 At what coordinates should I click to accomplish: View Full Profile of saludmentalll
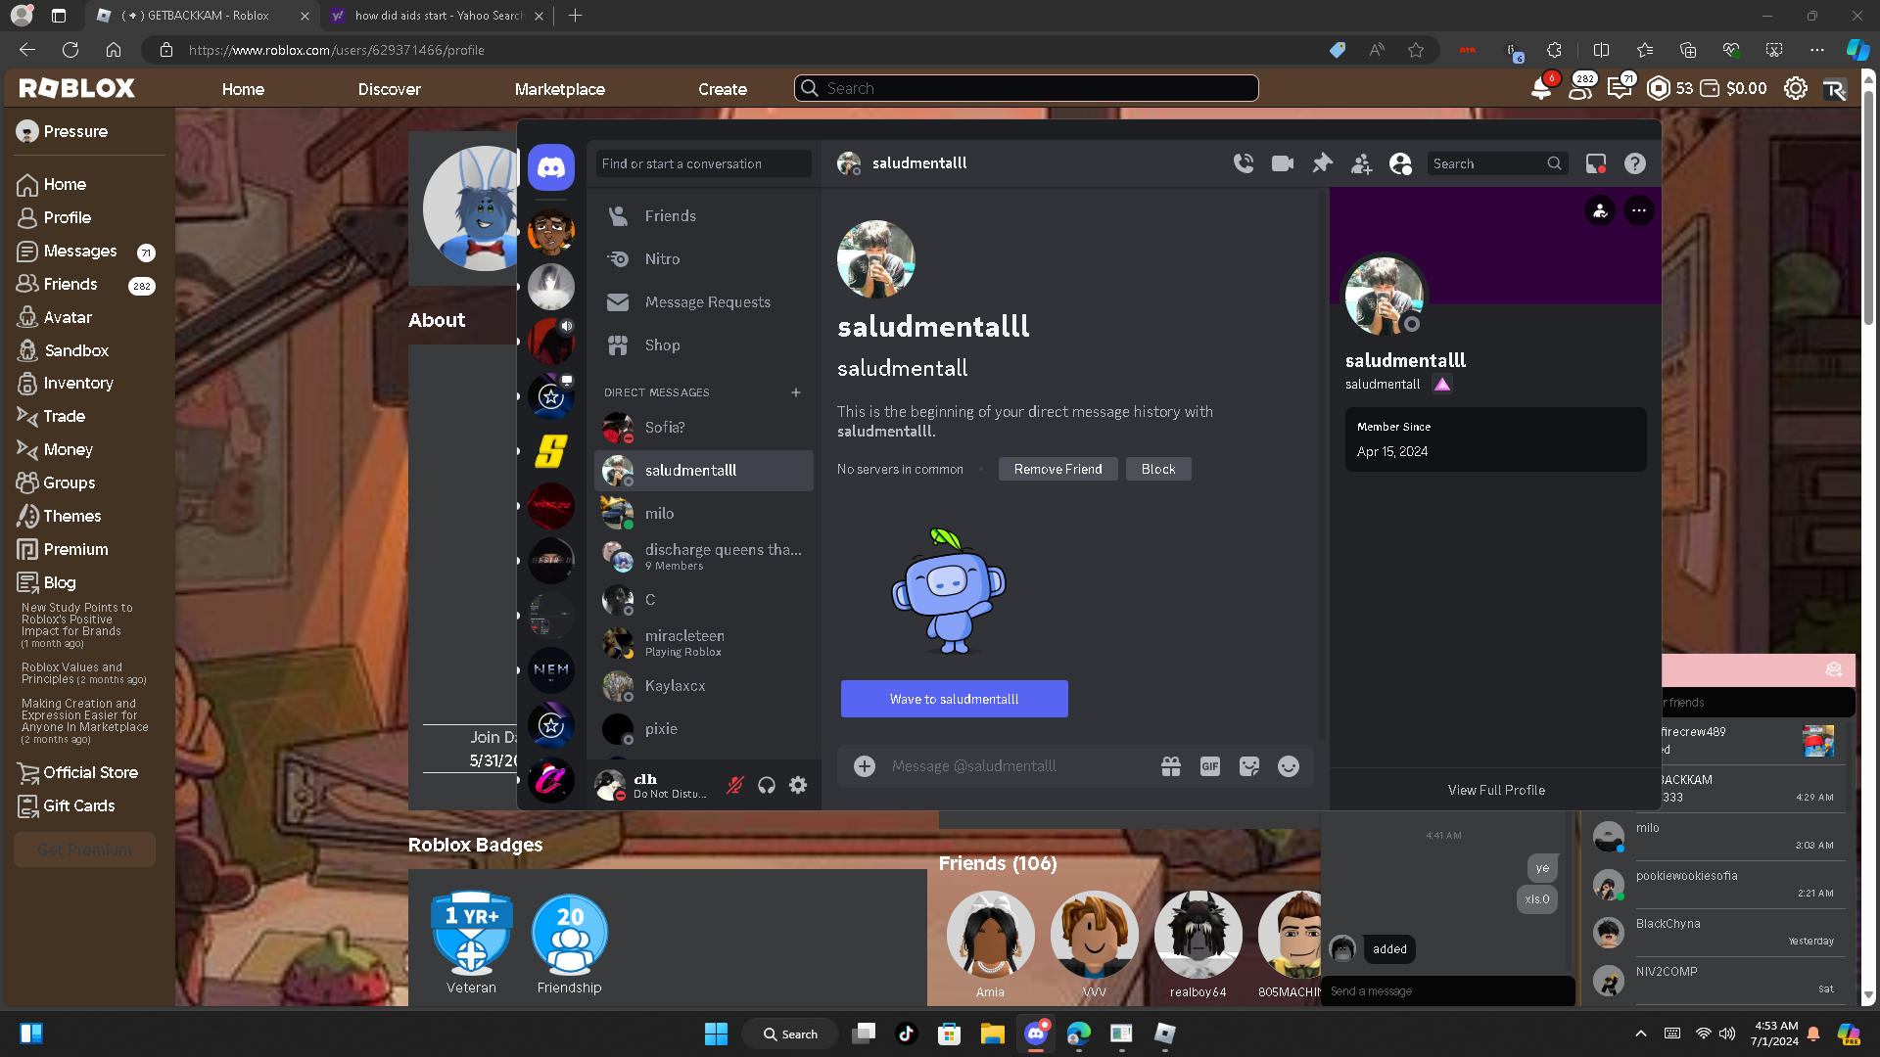tap(1496, 790)
